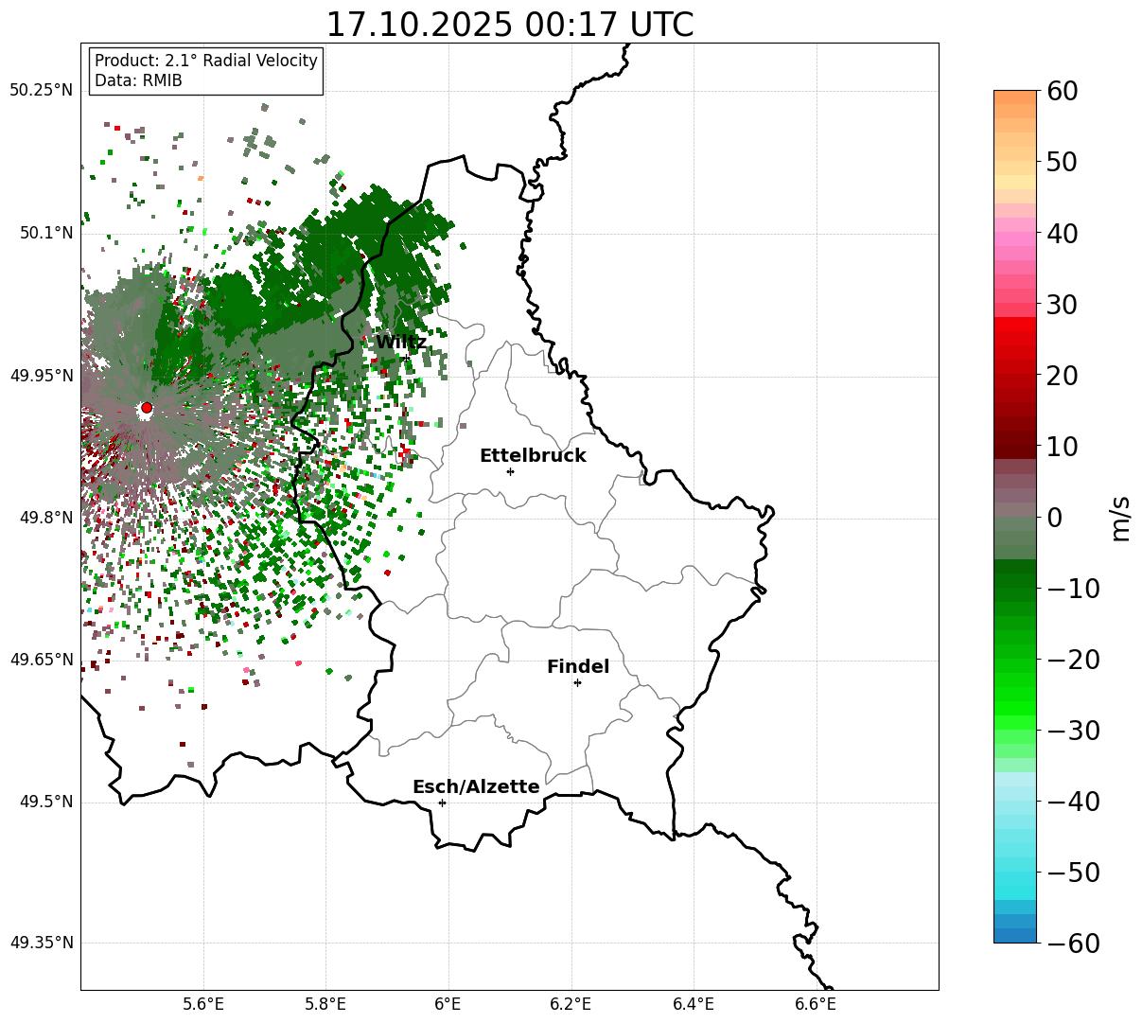Click the Ettelbruck station cross marker
1142x1023 pixels.
[510, 471]
